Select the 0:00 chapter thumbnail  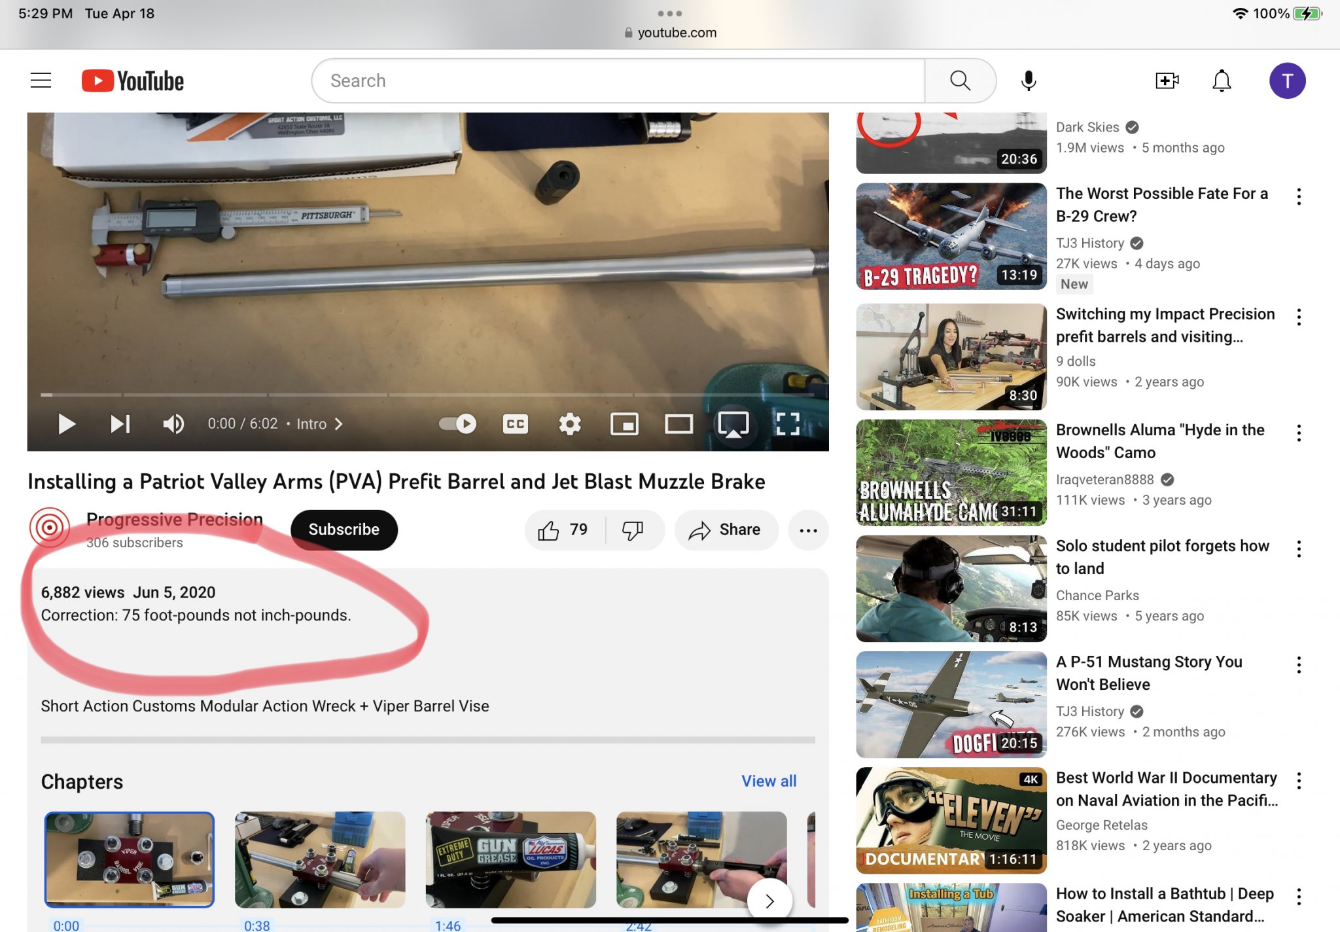130,859
